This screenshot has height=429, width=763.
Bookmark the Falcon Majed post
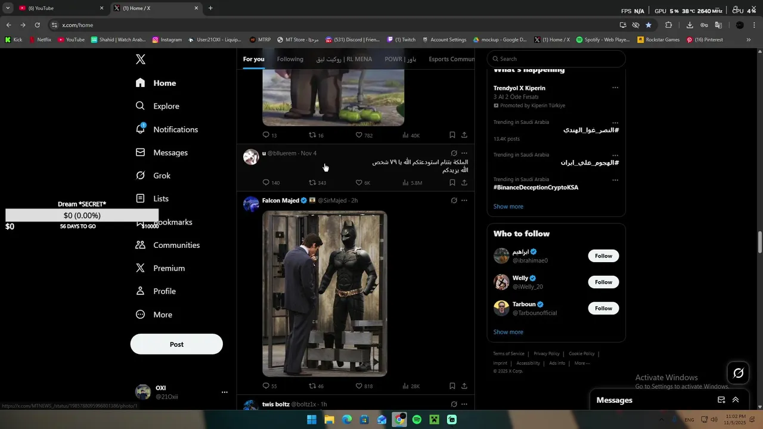pyautogui.click(x=452, y=386)
